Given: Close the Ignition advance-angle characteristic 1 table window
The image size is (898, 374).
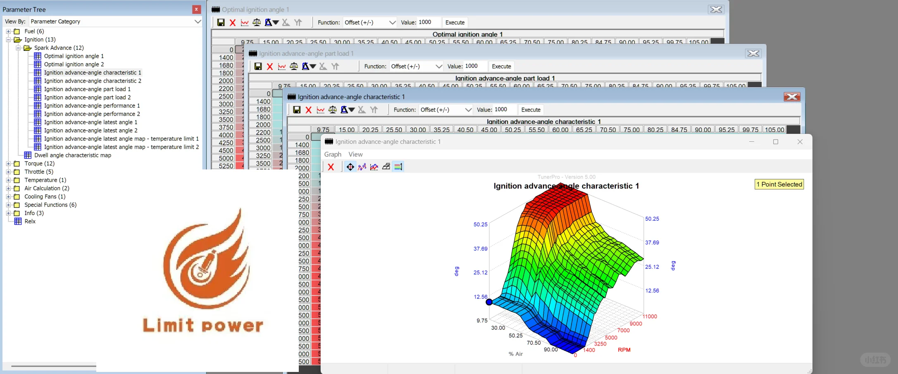Looking at the screenshot, I should click(x=792, y=97).
